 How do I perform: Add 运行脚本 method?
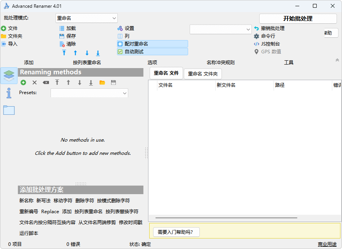pos(29,233)
